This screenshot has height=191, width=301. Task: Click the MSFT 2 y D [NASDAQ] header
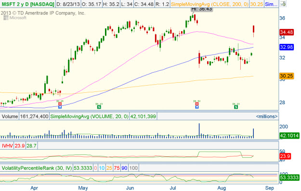(28, 4)
